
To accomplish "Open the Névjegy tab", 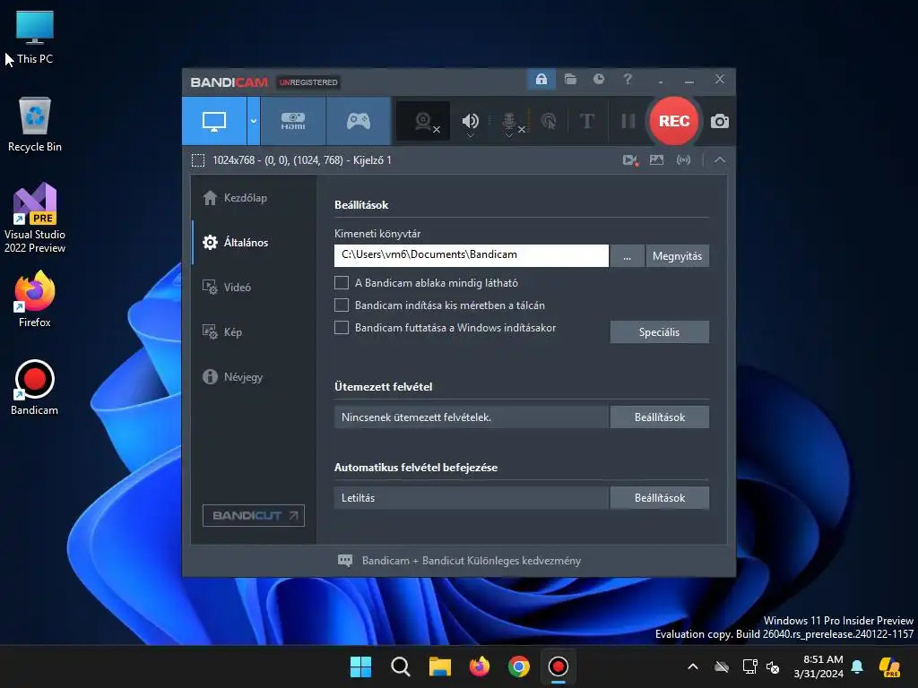I will pyautogui.click(x=254, y=377).
